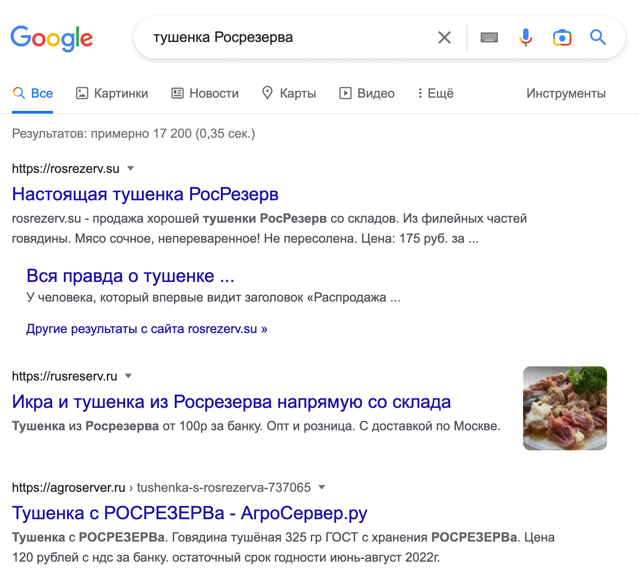Show Другие результаты с сайта rosrezerv.su

pyautogui.click(x=147, y=329)
